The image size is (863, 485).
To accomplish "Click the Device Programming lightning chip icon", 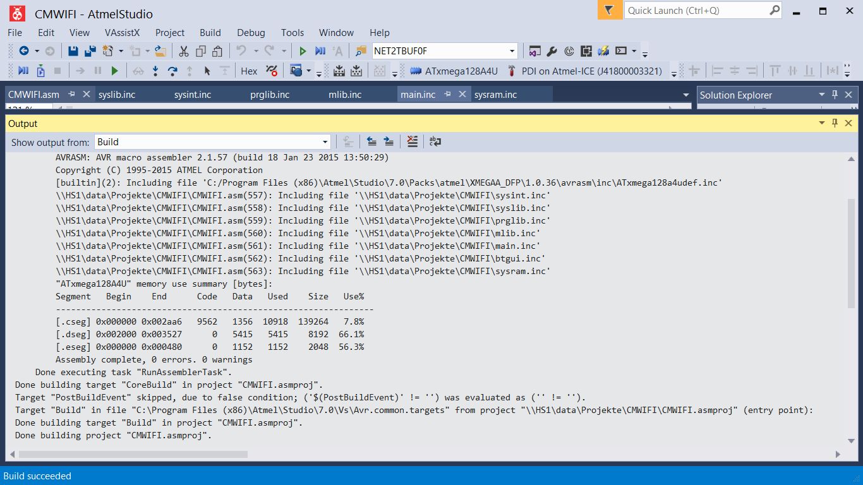I will click(603, 51).
